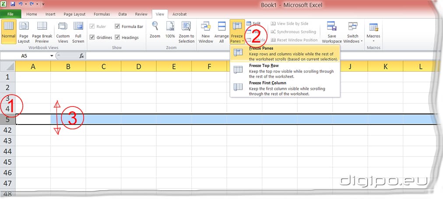Open Customize Quick Access Toolbar dropdown
Viewport: 443px width, 199px height.
pos(43,4)
